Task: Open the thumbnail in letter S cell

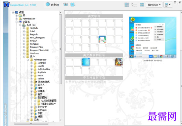Action: 102,39
